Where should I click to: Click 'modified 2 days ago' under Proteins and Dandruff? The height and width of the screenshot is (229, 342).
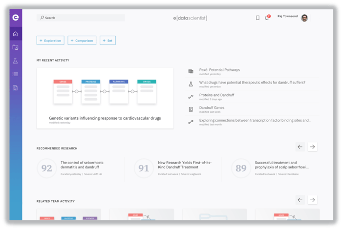coord(211,99)
